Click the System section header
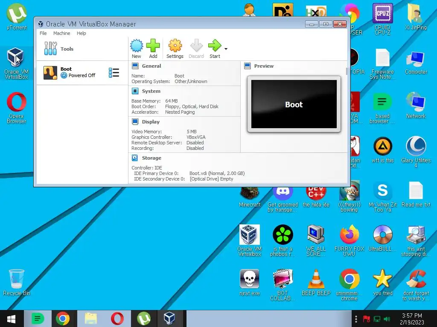Viewport: 437px width, 327px height. (151, 91)
